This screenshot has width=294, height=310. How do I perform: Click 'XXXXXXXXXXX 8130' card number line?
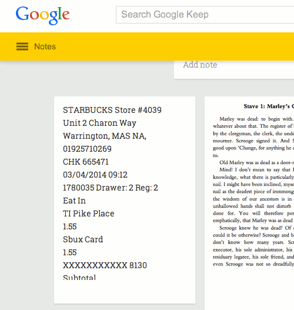pyautogui.click(x=105, y=265)
